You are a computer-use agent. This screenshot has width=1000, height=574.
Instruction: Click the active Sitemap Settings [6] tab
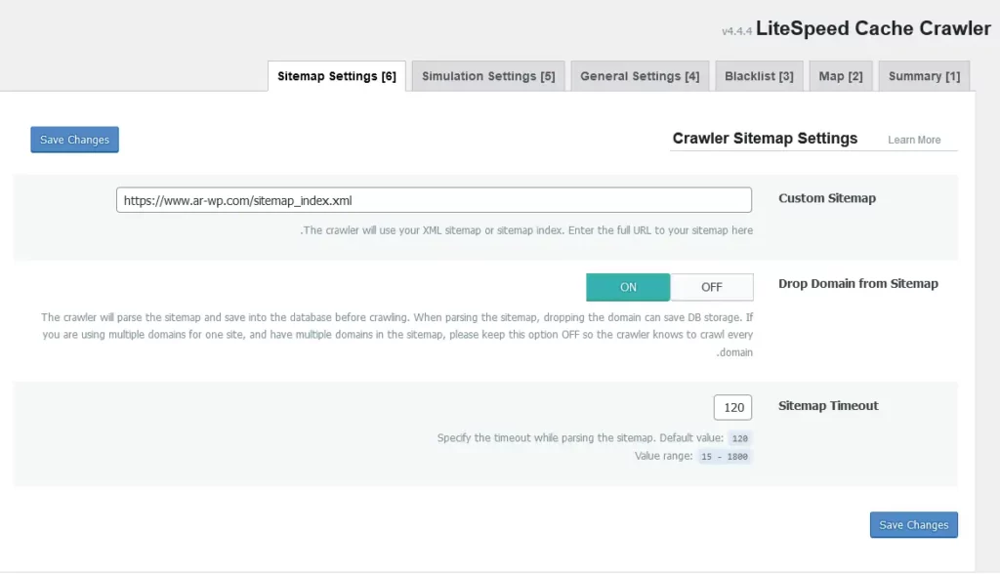coord(336,76)
